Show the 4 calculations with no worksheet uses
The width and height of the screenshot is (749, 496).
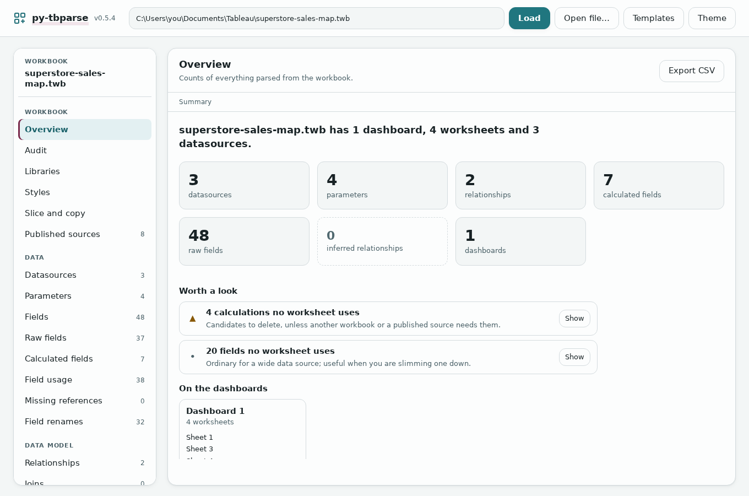[574, 319]
